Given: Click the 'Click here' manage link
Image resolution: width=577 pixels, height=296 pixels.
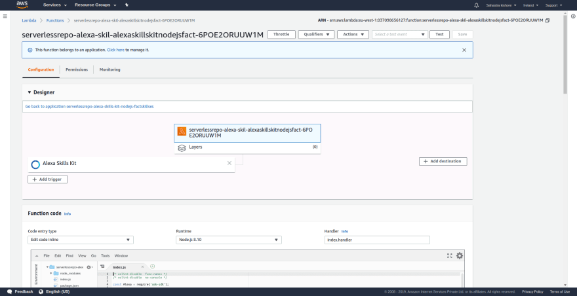Looking at the screenshot, I should [x=115, y=50].
